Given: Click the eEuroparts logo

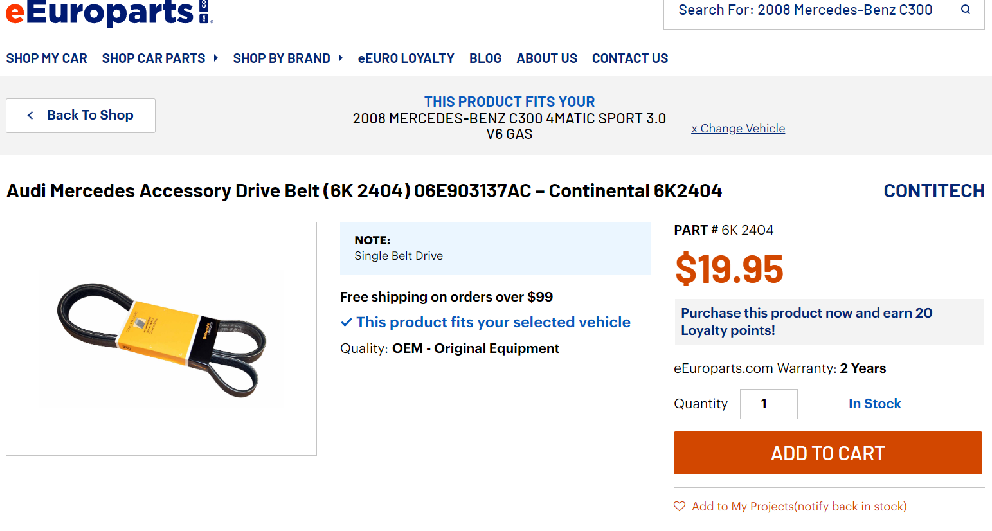Looking at the screenshot, I should (109, 13).
